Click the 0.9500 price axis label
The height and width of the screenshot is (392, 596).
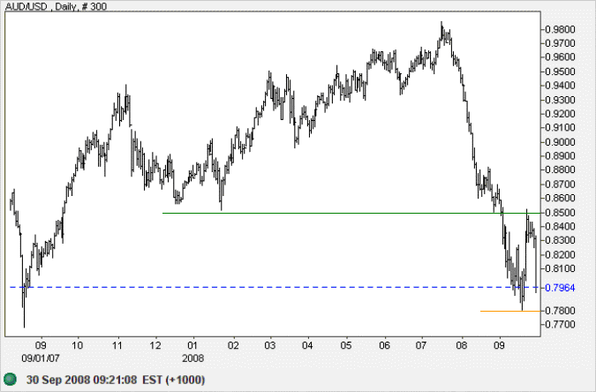560,72
